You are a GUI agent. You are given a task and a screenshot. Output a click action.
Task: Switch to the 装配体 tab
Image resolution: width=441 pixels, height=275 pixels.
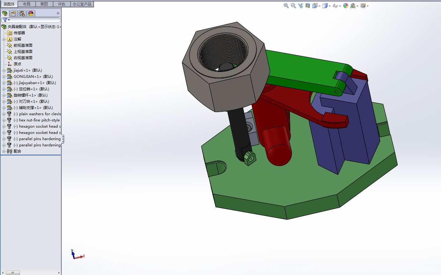9,4
